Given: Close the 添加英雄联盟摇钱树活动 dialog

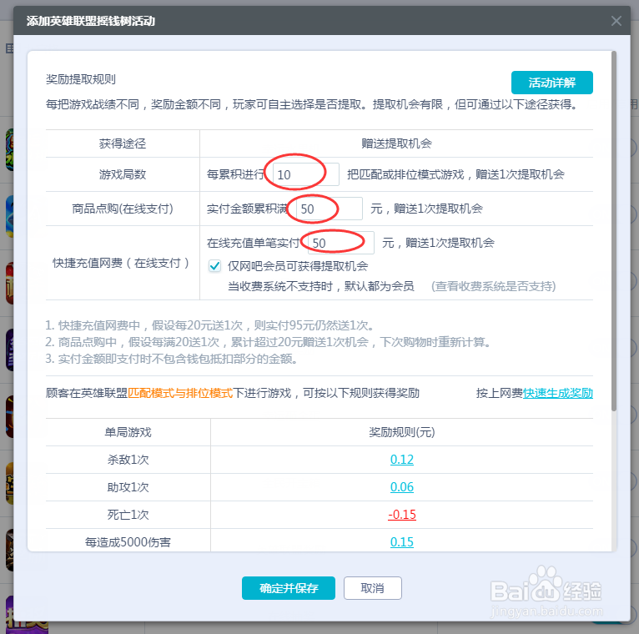Looking at the screenshot, I should pyautogui.click(x=616, y=21).
